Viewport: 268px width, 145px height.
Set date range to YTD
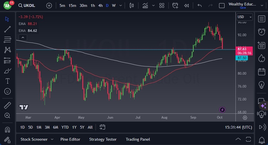coord(65,127)
